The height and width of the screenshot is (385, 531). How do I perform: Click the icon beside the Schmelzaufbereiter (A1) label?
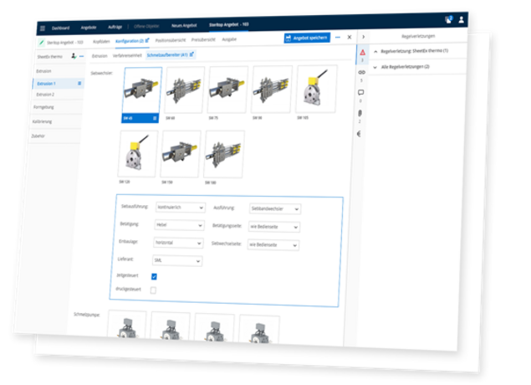pos(191,54)
